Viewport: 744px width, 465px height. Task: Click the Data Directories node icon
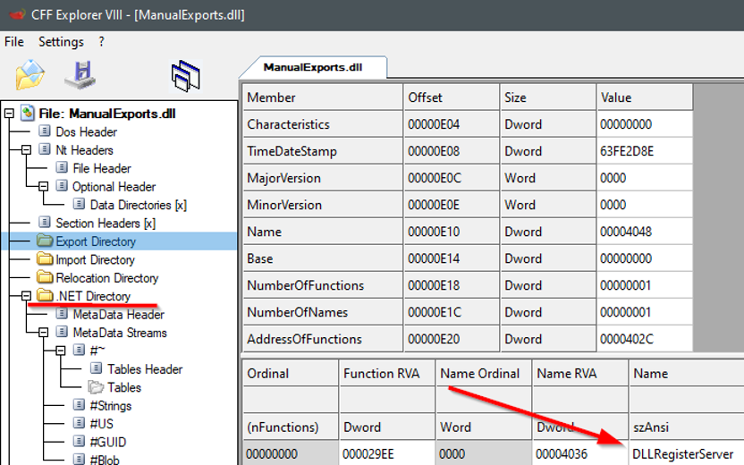coord(80,205)
